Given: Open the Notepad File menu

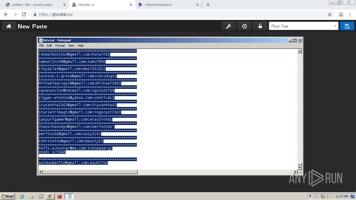Looking at the screenshot, I should [x=41, y=46].
